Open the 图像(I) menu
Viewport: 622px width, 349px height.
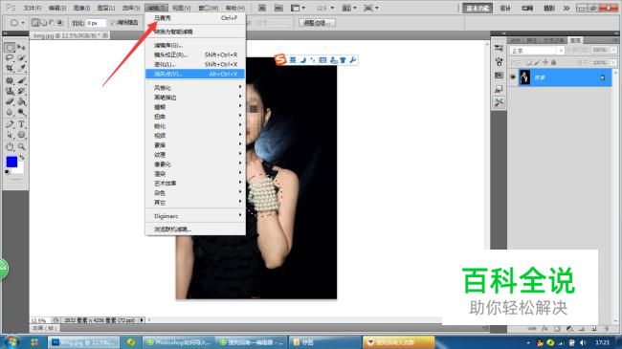81,8
